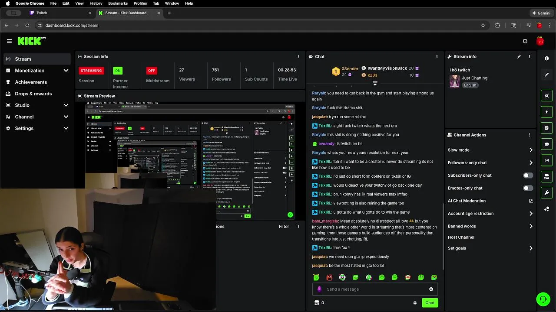This screenshot has height=312, width=556.
Task: Open the History menu in menu bar
Action: 96,3
